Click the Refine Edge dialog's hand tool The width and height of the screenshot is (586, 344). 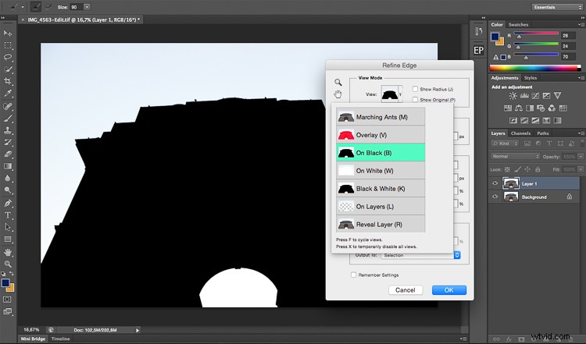[x=338, y=94]
